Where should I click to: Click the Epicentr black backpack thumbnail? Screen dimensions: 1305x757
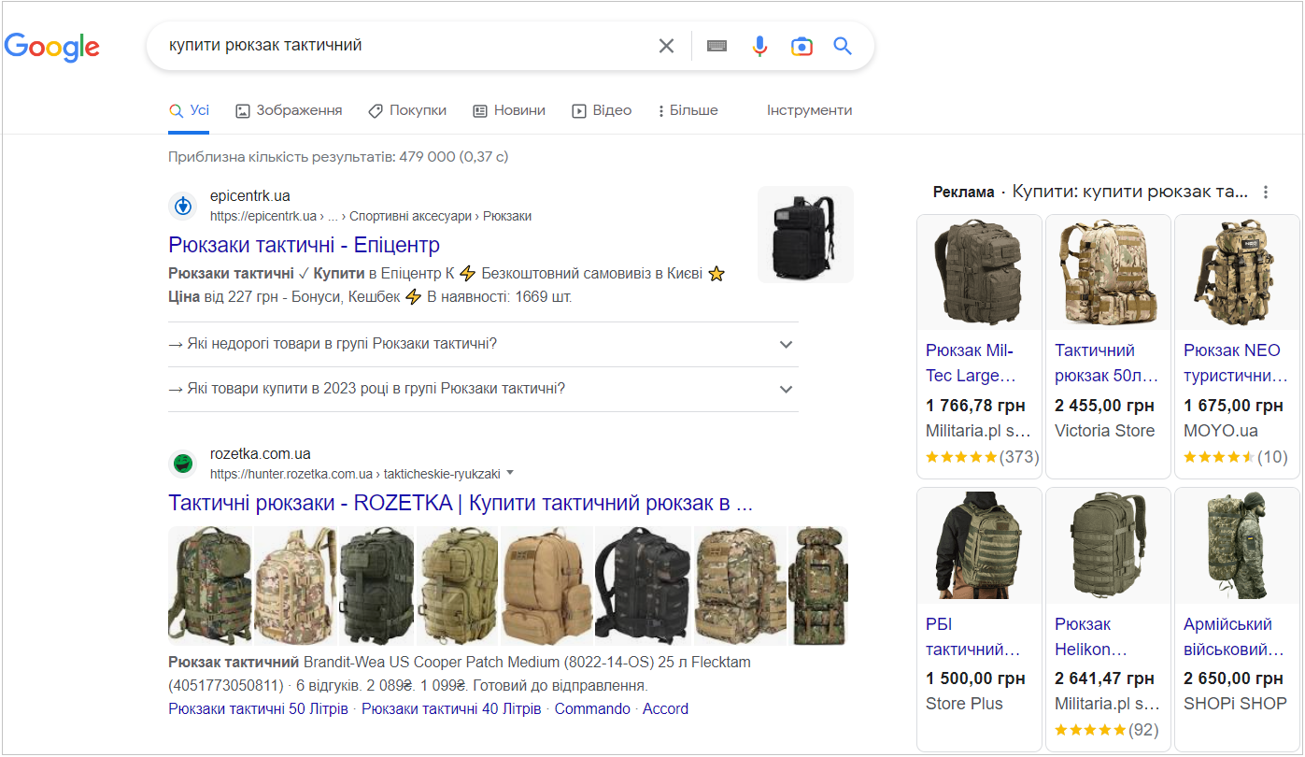805,235
